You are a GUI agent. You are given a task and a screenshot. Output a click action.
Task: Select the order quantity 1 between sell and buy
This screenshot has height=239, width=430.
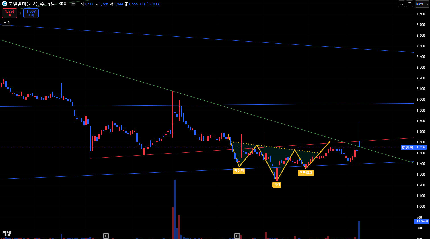point(20,13)
